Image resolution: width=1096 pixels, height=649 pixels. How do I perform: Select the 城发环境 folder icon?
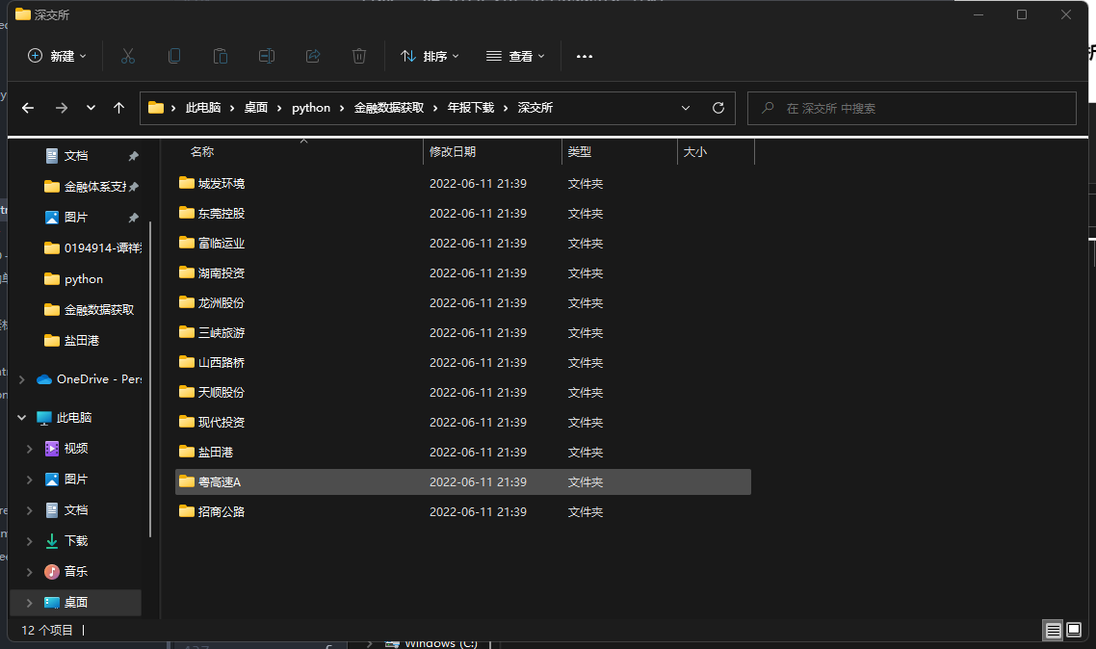(x=186, y=183)
